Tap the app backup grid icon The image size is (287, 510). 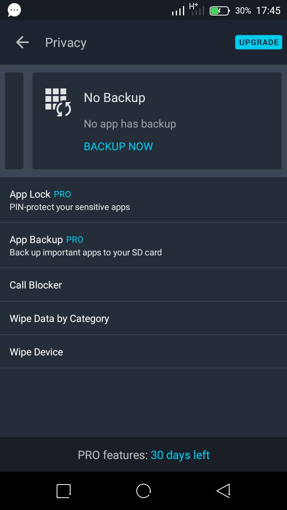tap(58, 102)
